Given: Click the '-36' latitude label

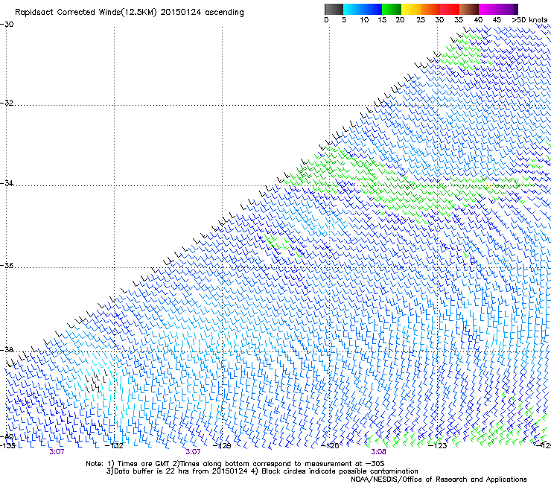Looking at the screenshot, I should coord(7,265).
